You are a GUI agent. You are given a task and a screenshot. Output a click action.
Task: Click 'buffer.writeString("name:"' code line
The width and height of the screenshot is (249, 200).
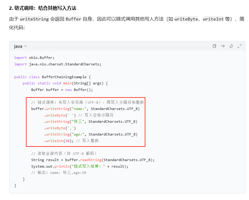[85, 109]
